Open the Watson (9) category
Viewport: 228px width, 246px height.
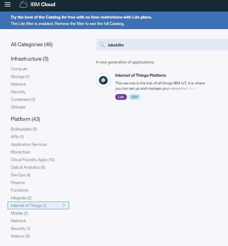(x=20, y=236)
